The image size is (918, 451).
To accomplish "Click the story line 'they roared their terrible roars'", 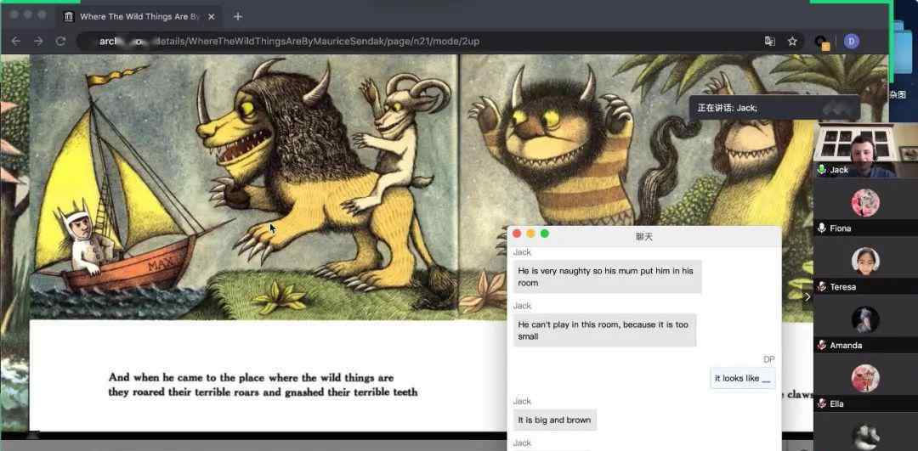I will click(263, 392).
